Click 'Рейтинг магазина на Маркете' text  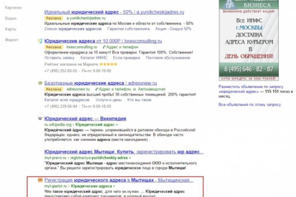72,64
